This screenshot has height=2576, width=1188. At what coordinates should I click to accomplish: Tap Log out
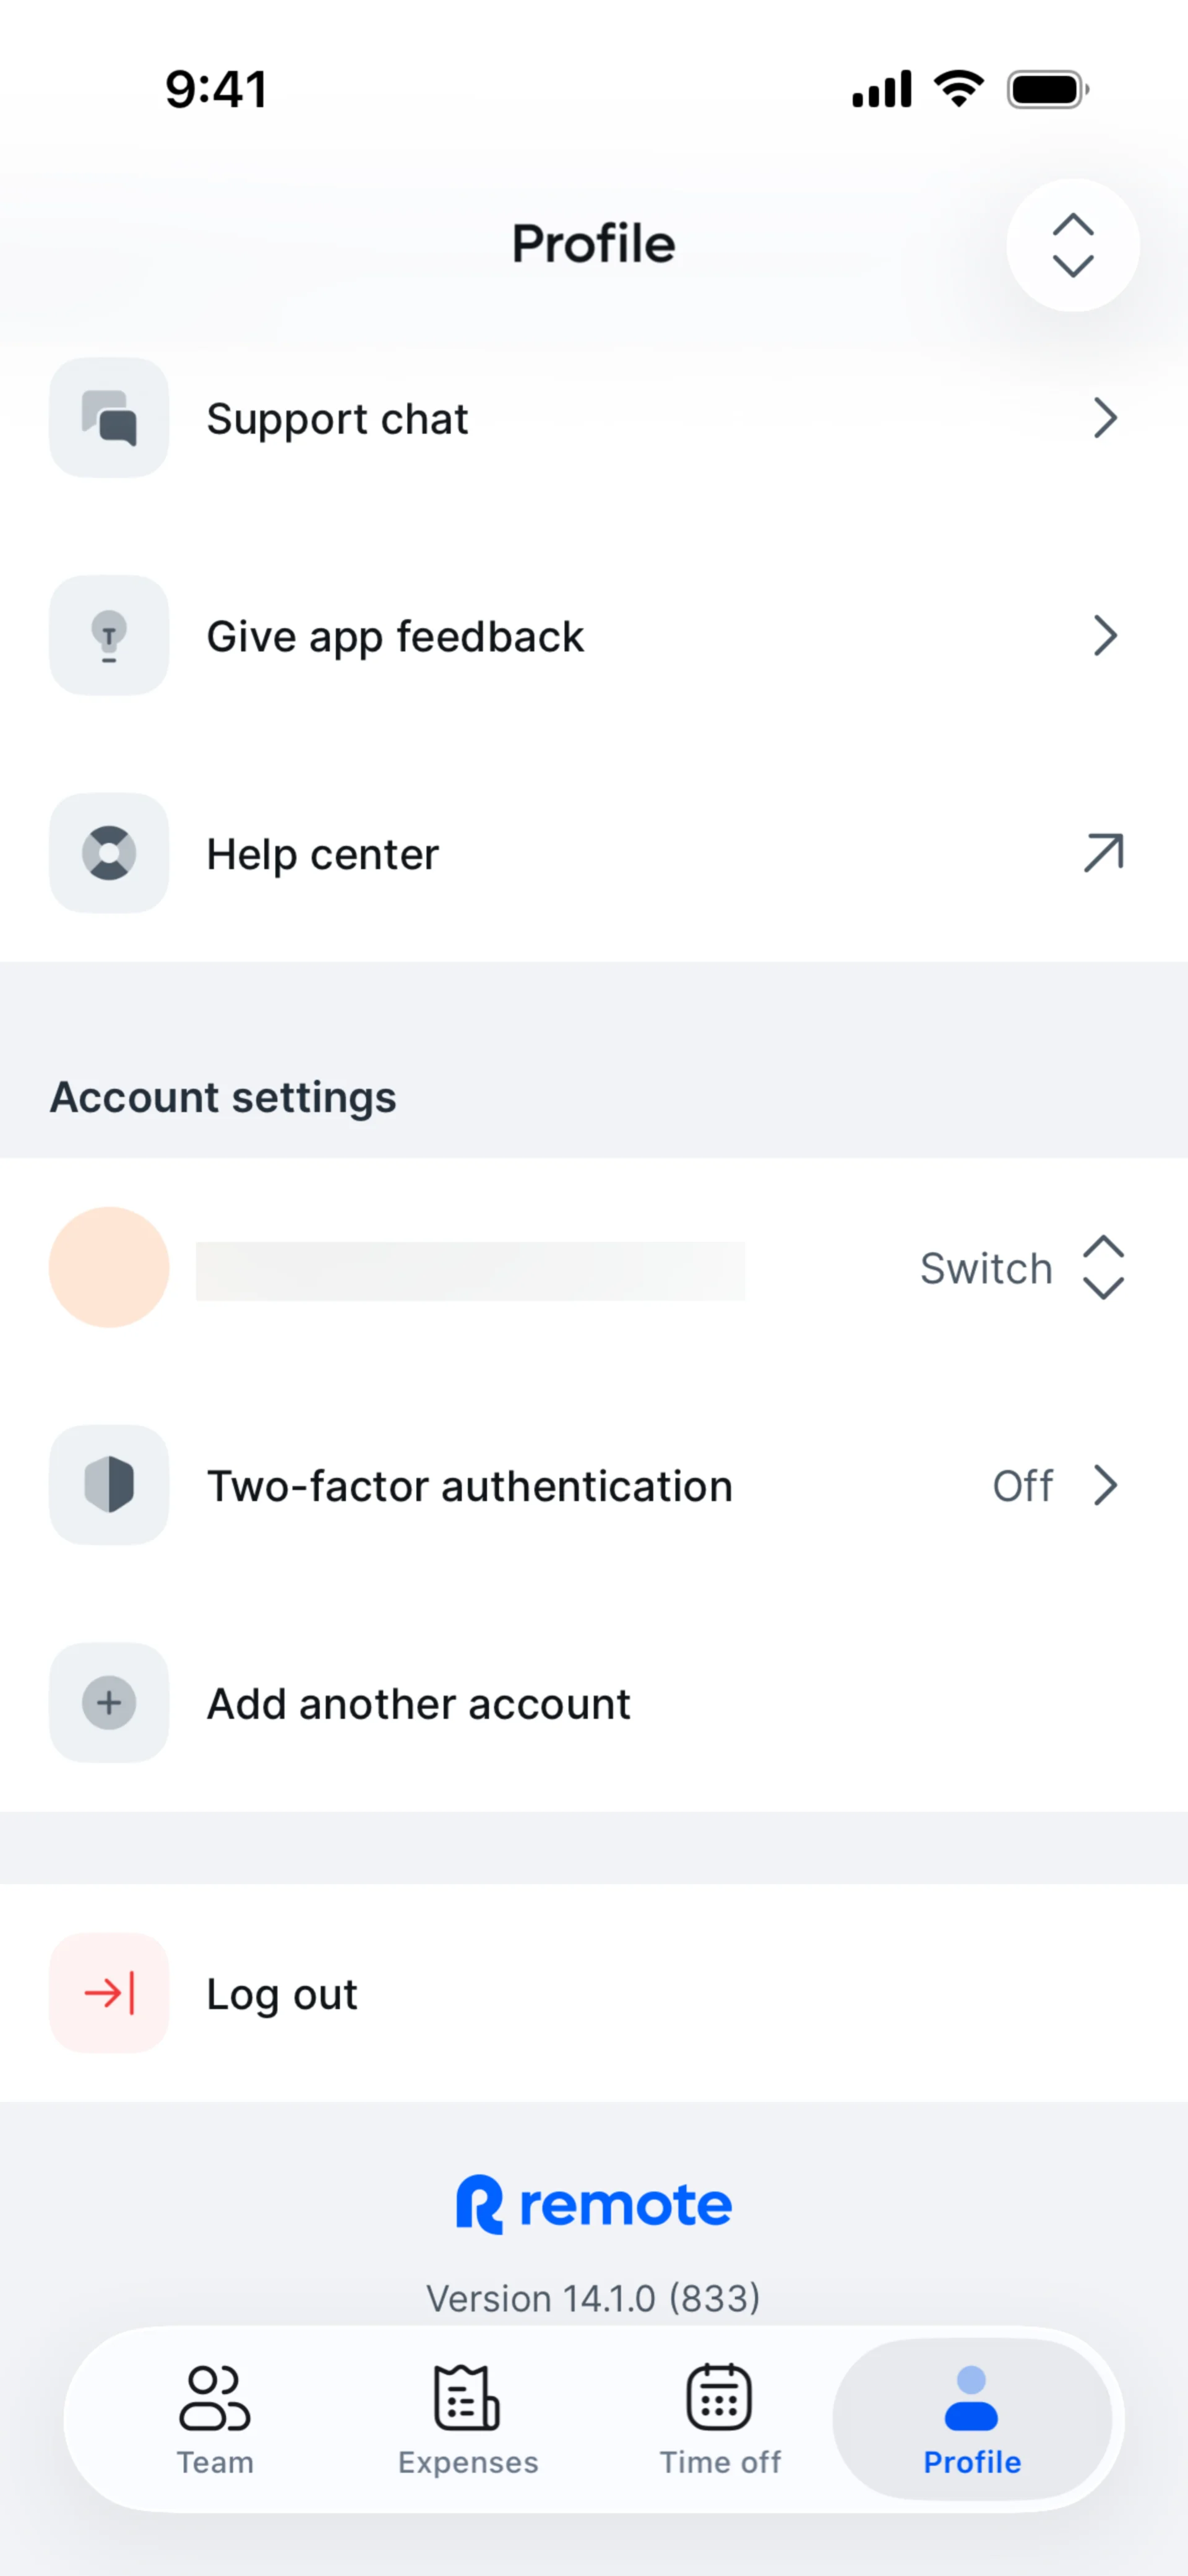pyautogui.click(x=282, y=1994)
